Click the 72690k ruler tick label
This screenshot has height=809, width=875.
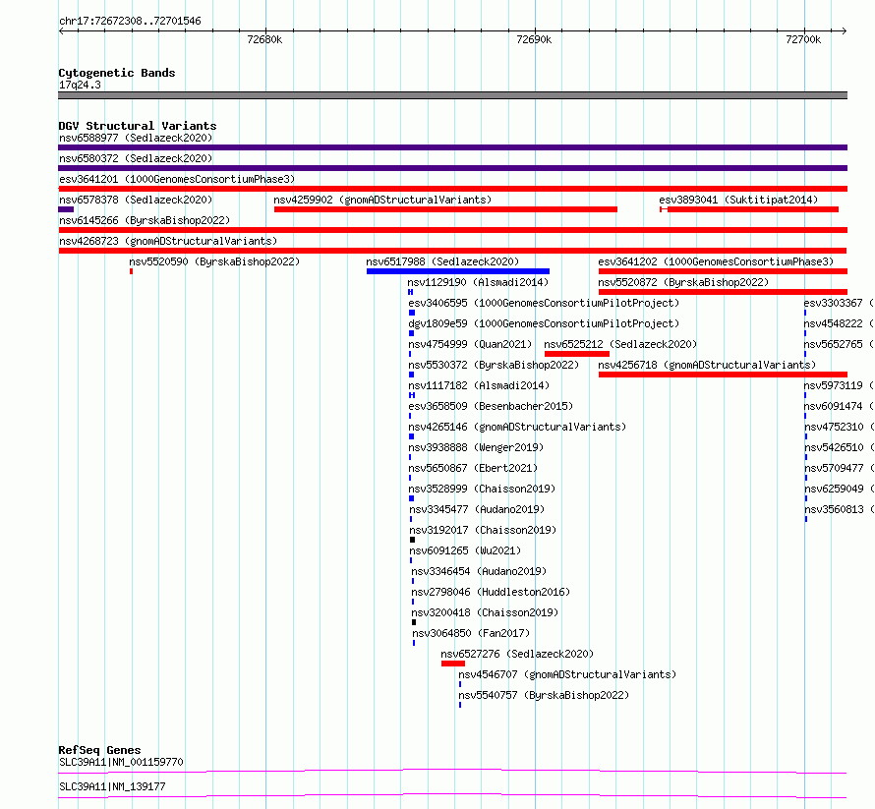click(x=534, y=39)
